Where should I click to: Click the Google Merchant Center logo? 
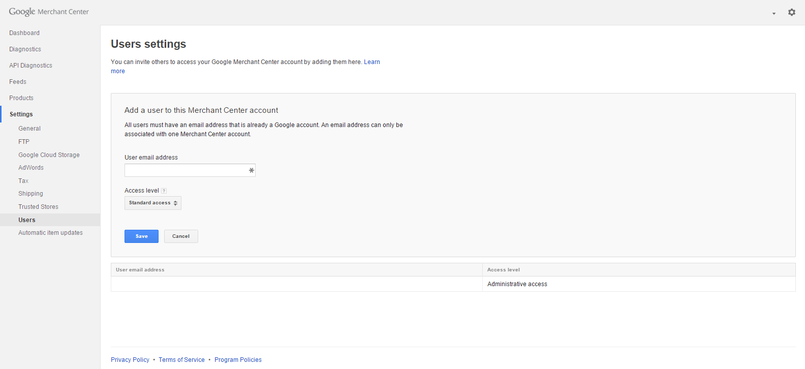click(x=49, y=12)
